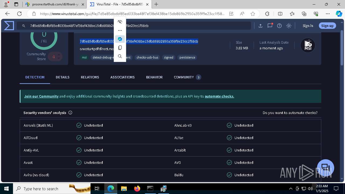Open Edge Settings and more menu
The image size is (345, 194).
pyautogui.click(x=328, y=14)
